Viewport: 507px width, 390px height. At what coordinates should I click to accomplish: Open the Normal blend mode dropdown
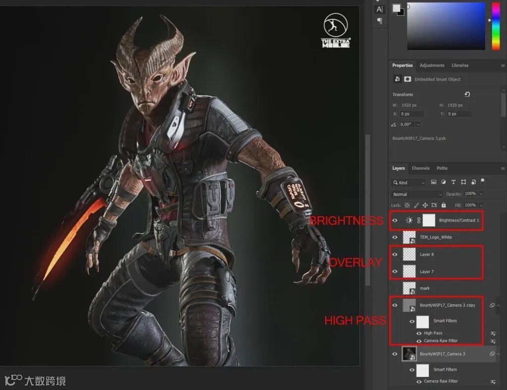(416, 194)
